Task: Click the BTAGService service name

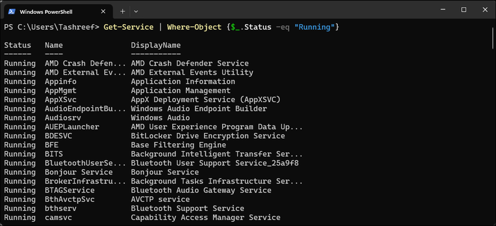Action: pyautogui.click(x=70, y=191)
